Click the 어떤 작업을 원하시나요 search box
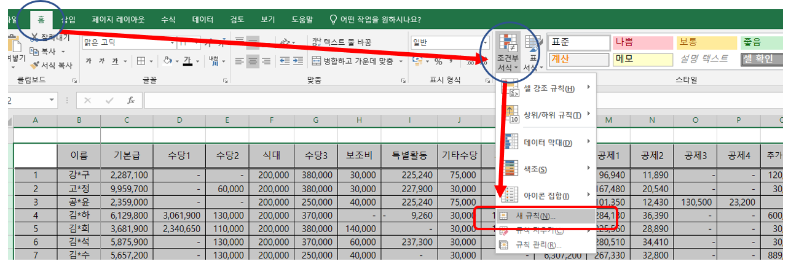This screenshot has width=791, height=264. (x=376, y=19)
